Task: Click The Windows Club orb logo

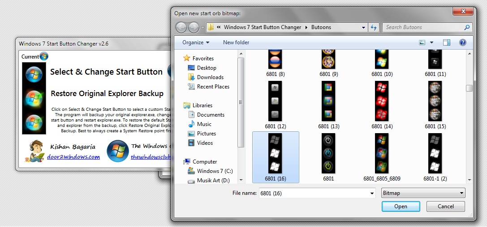Action: click(x=118, y=151)
